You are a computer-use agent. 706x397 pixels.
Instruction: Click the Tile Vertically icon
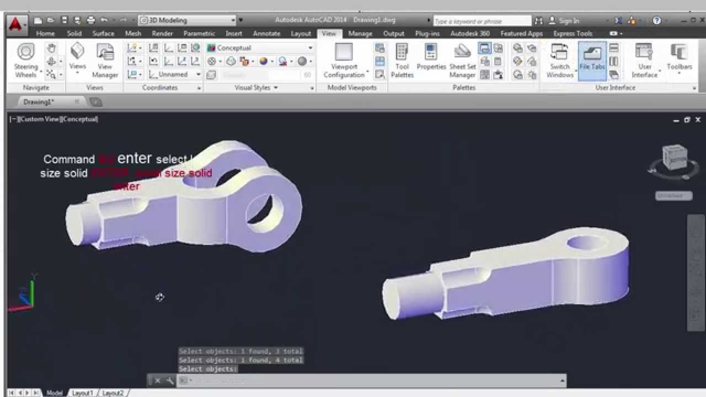click(614, 61)
